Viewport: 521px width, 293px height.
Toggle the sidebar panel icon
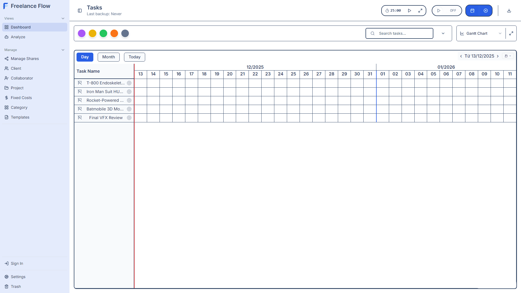[80, 11]
